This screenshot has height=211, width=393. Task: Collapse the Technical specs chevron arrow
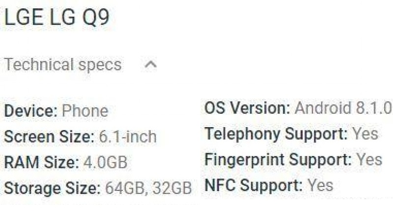pos(152,65)
